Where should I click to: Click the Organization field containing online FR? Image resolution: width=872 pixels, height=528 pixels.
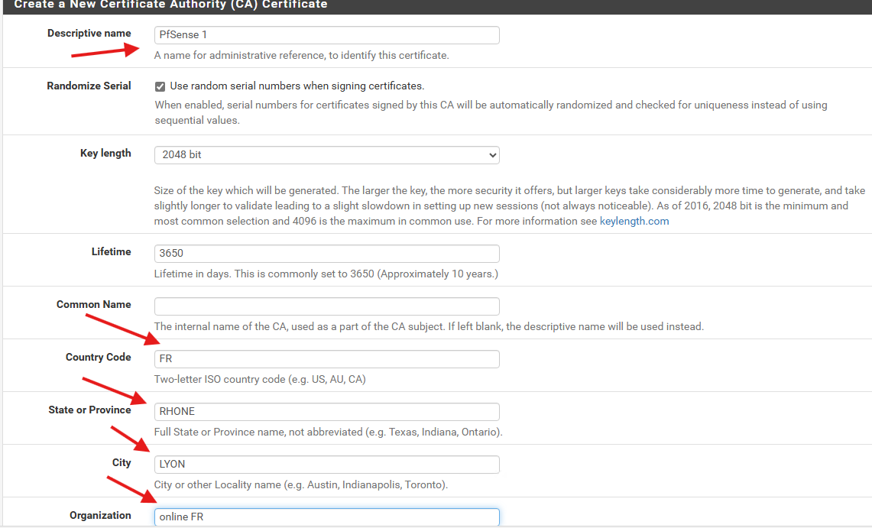[x=326, y=517]
